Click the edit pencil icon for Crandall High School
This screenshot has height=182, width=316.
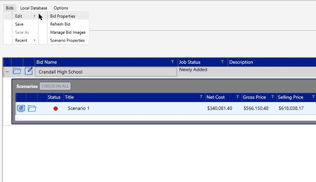coord(29,71)
